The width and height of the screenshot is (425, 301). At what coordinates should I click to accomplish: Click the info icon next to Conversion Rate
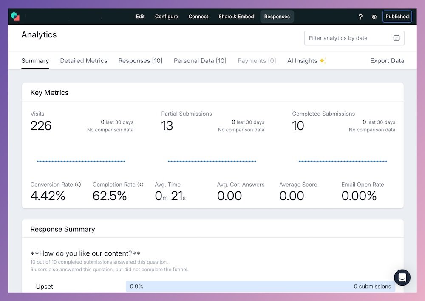(78, 185)
